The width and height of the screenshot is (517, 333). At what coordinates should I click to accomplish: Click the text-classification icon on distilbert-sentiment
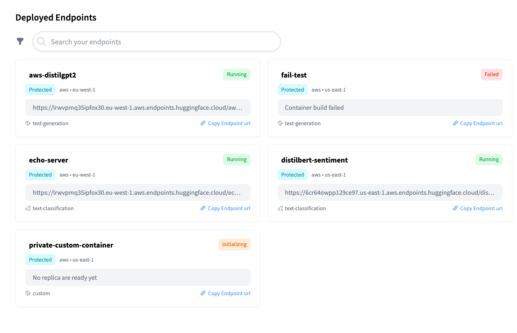click(280, 208)
